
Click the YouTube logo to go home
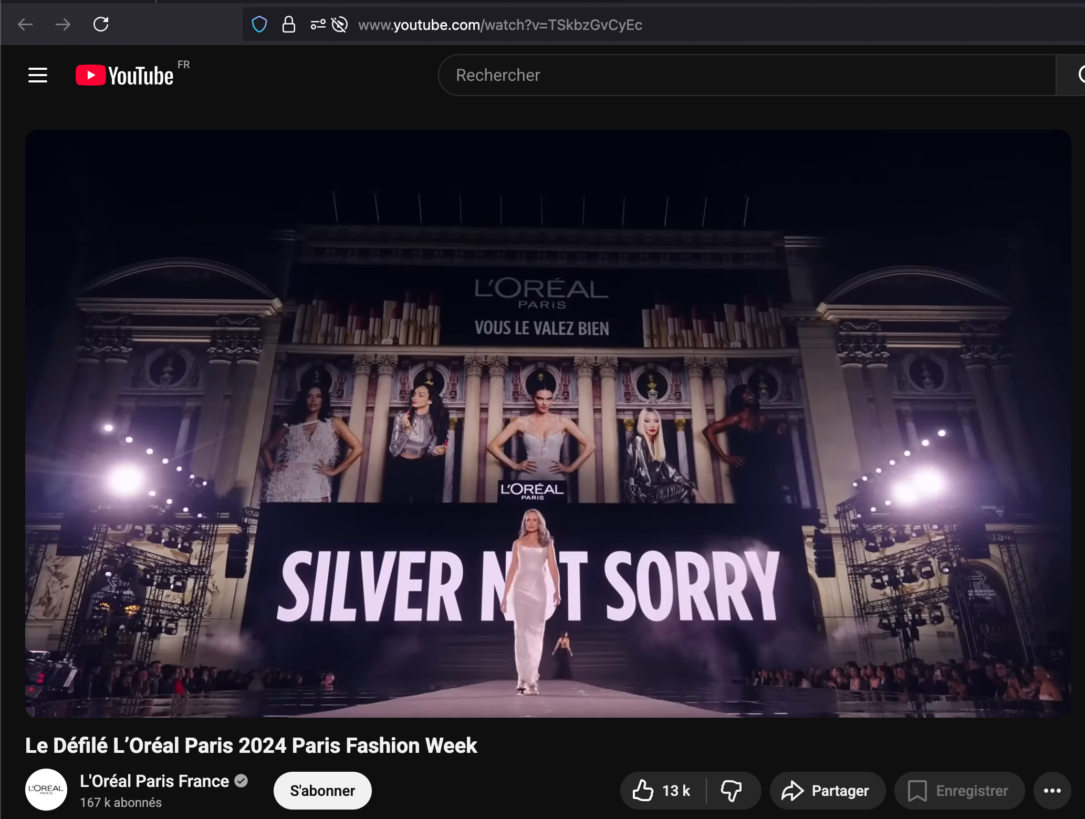125,76
